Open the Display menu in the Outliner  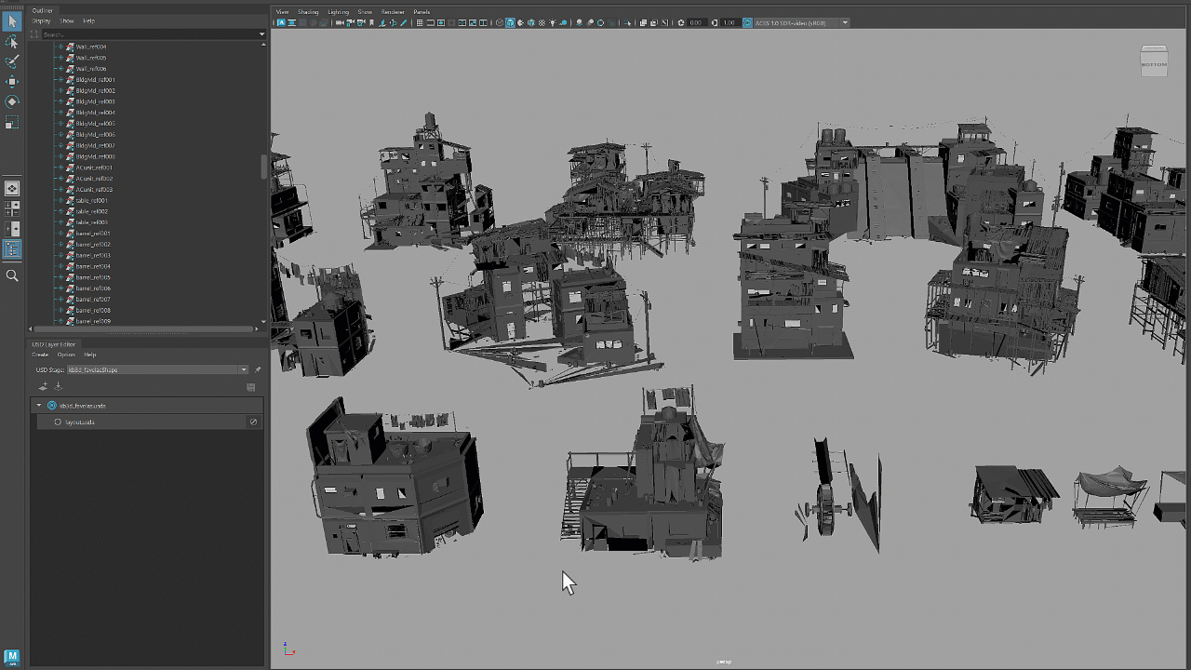tap(41, 20)
